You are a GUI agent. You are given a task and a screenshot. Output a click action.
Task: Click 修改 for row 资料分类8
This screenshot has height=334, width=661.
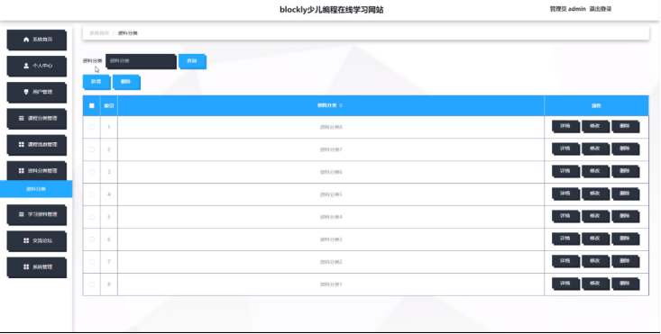click(x=595, y=127)
